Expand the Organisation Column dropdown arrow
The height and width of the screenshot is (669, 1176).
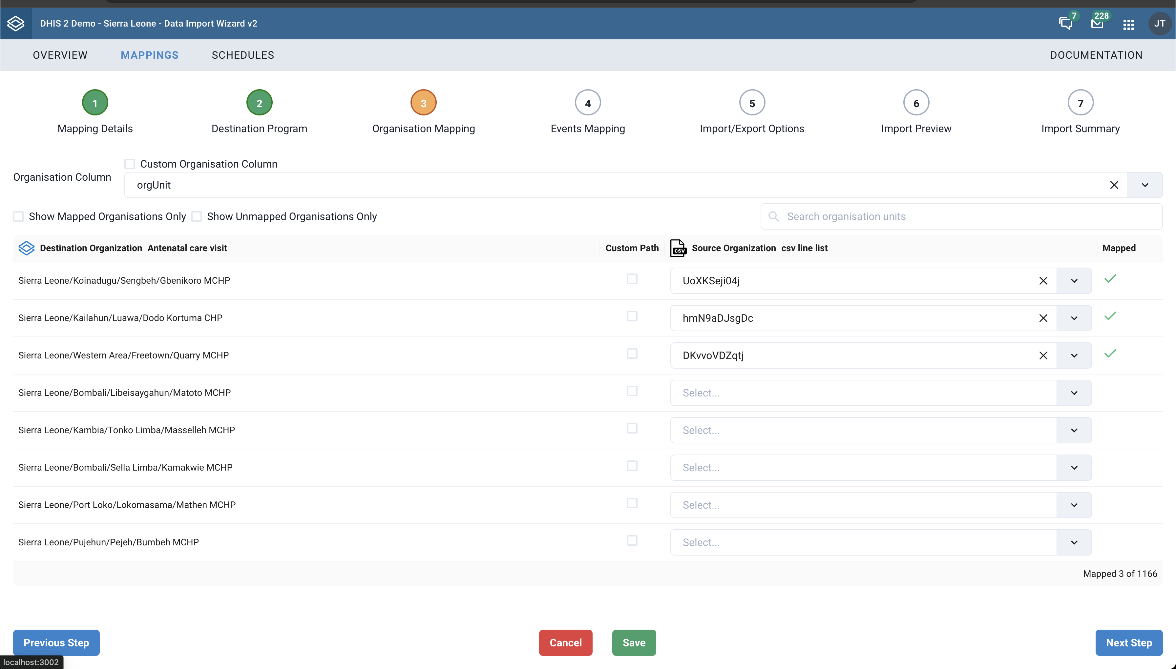[1145, 185]
